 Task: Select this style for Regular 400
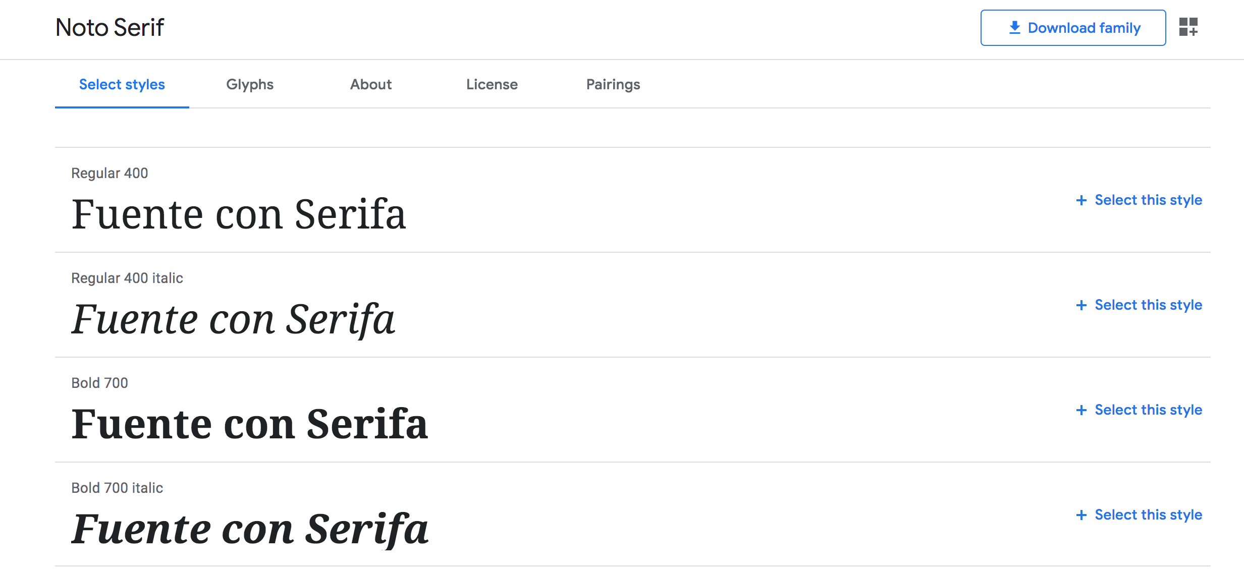coord(1149,200)
